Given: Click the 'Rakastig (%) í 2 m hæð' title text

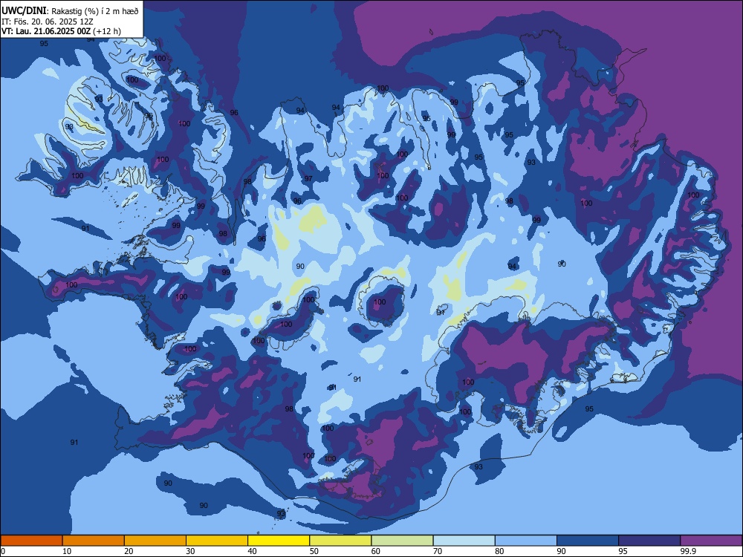Looking at the screenshot, I should coord(95,11).
